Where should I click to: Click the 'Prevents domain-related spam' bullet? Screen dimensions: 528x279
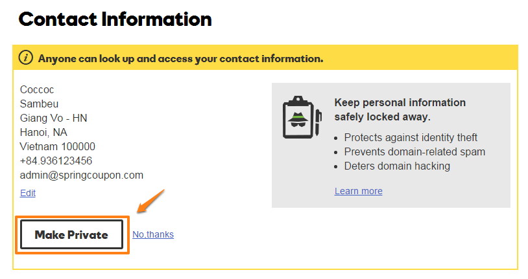[x=414, y=152]
